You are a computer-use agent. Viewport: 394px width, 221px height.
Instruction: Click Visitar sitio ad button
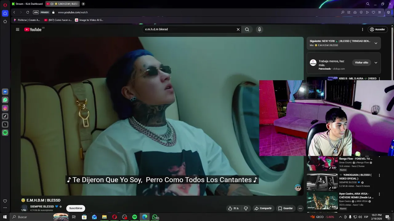361,63
